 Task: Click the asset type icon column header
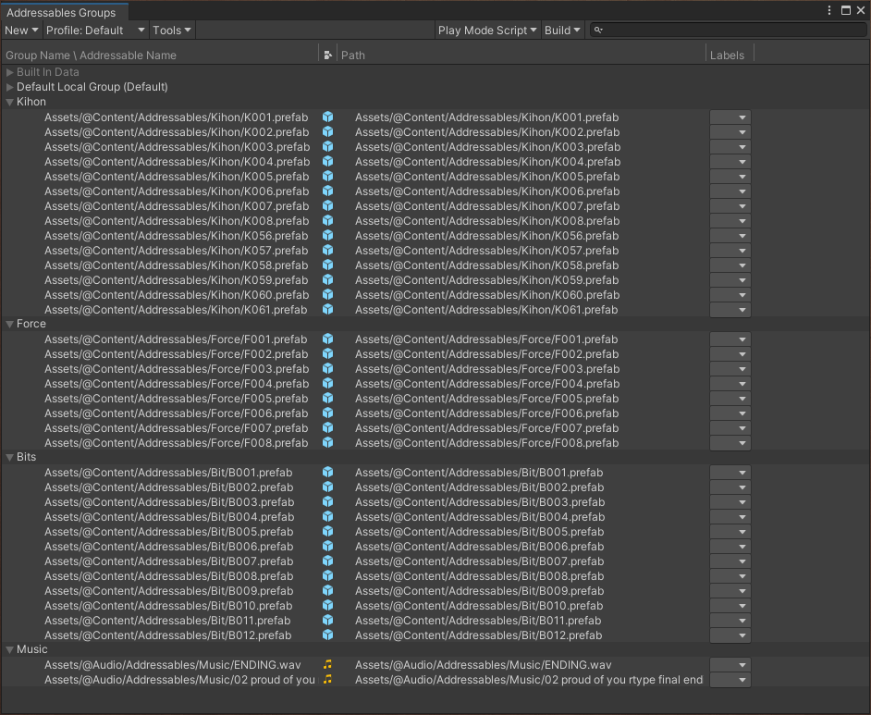327,55
